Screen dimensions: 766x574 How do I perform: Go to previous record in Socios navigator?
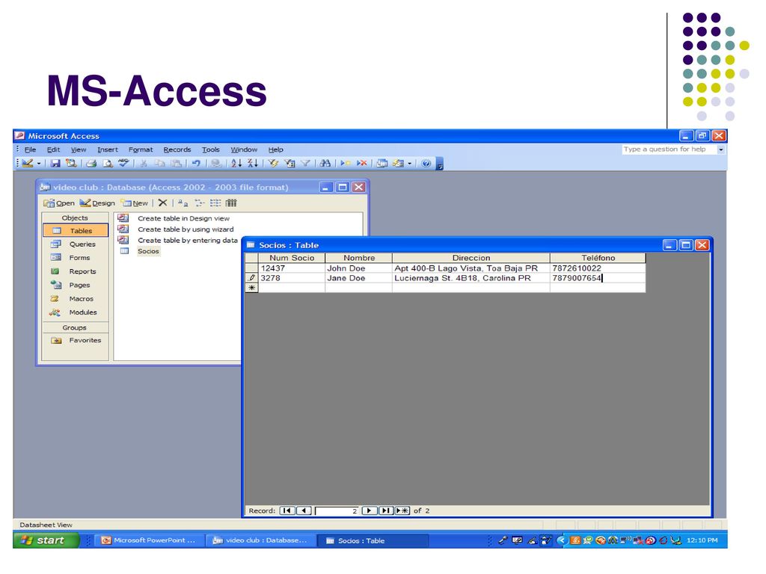(x=304, y=510)
